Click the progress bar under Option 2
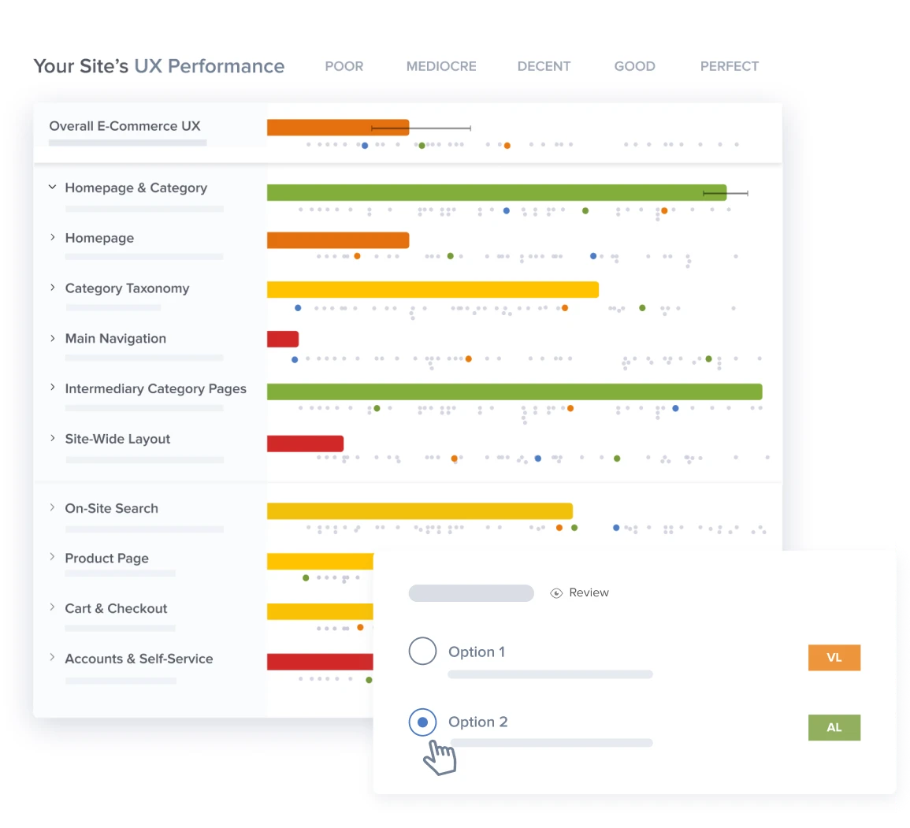 pyautogui.click(x=550, y=743)
